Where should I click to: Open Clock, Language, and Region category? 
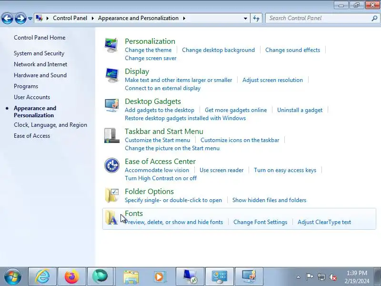pos(50,125)
